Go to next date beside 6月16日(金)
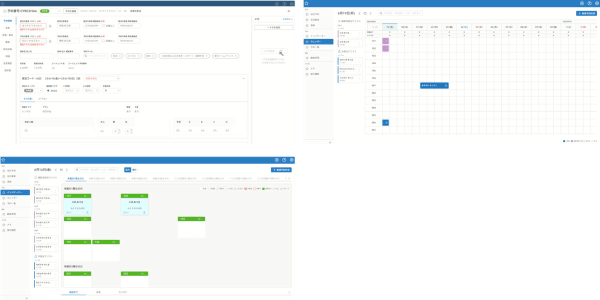This screenshot has height=300, width=600. pos(66,169)
